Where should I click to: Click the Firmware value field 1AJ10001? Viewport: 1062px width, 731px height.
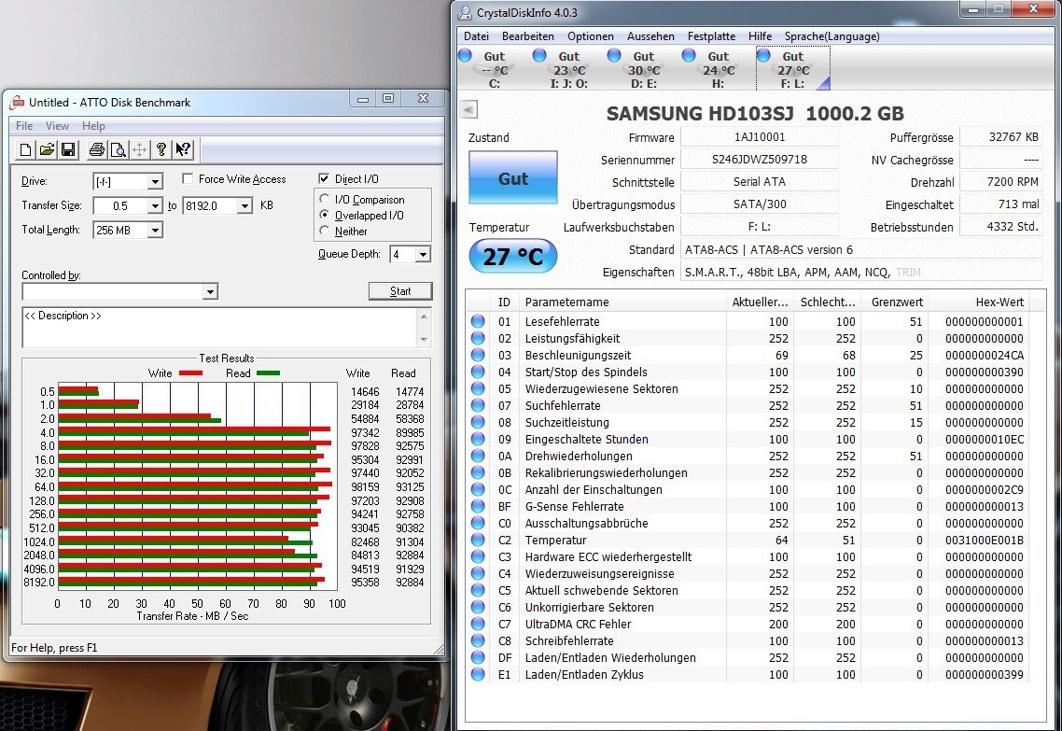click(x=760, y=137)
